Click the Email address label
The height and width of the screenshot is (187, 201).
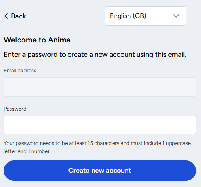[x=20, y=71]
